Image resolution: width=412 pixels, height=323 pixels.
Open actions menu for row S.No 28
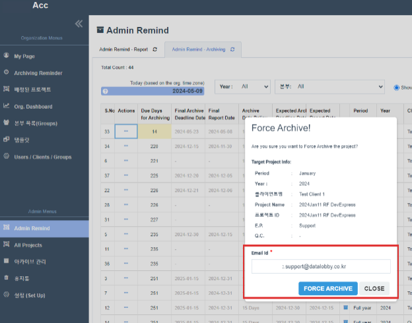[x=126, y=204]
